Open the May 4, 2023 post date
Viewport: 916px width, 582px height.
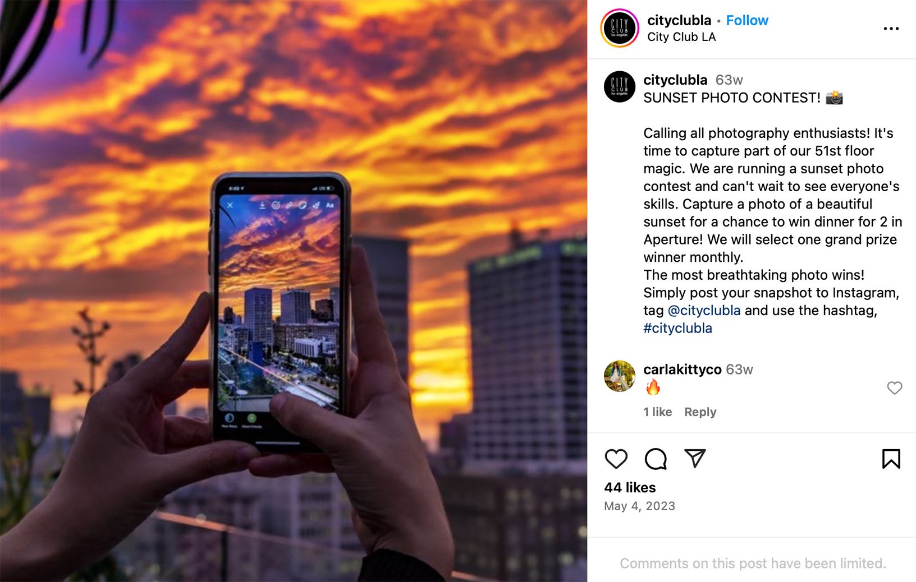pos(639,506)
